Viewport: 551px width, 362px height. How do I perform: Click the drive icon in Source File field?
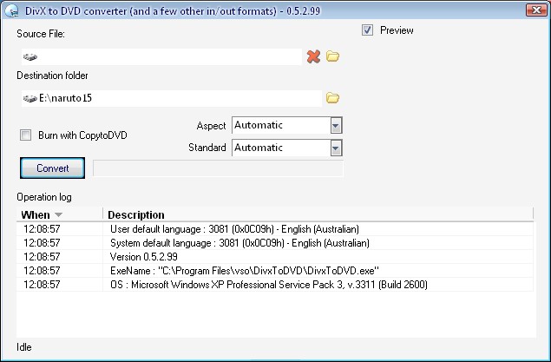point(30,56)
